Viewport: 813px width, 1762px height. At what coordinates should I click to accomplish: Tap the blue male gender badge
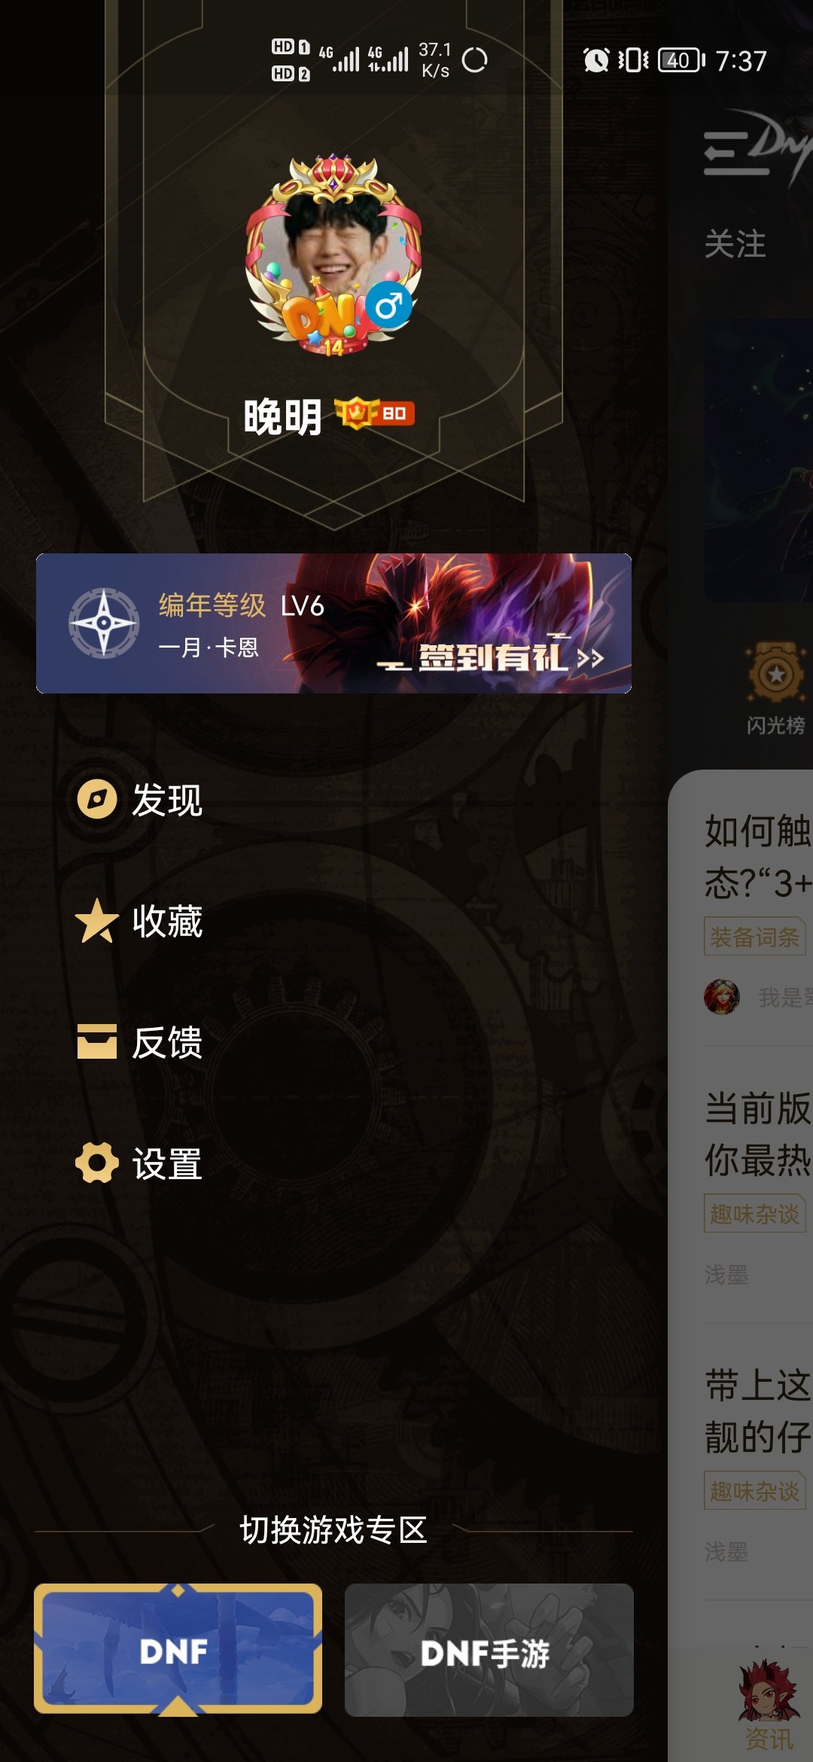coord(389,305)
